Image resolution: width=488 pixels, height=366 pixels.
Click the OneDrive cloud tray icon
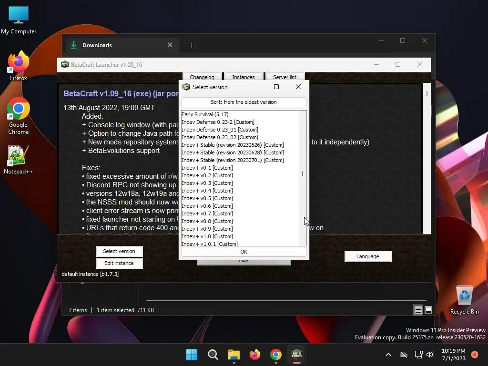click(x=404, y=355)
